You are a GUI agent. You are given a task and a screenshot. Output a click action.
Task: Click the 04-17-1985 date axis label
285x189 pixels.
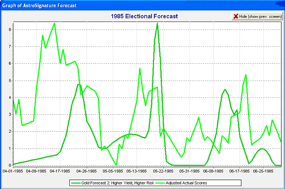60,171
